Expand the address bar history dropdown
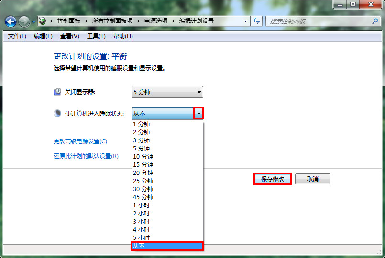The width and height of the screenshot is (385, 258). tap(245, 21)
